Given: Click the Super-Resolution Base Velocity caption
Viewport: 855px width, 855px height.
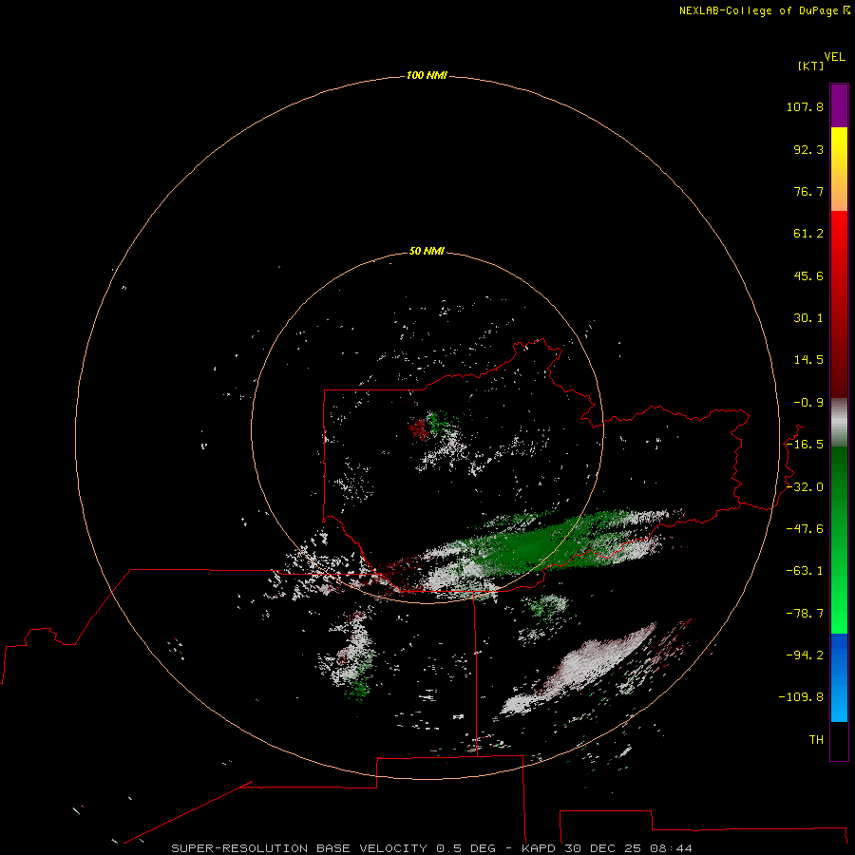Looking at the screenshot, I should click(432, 848).
